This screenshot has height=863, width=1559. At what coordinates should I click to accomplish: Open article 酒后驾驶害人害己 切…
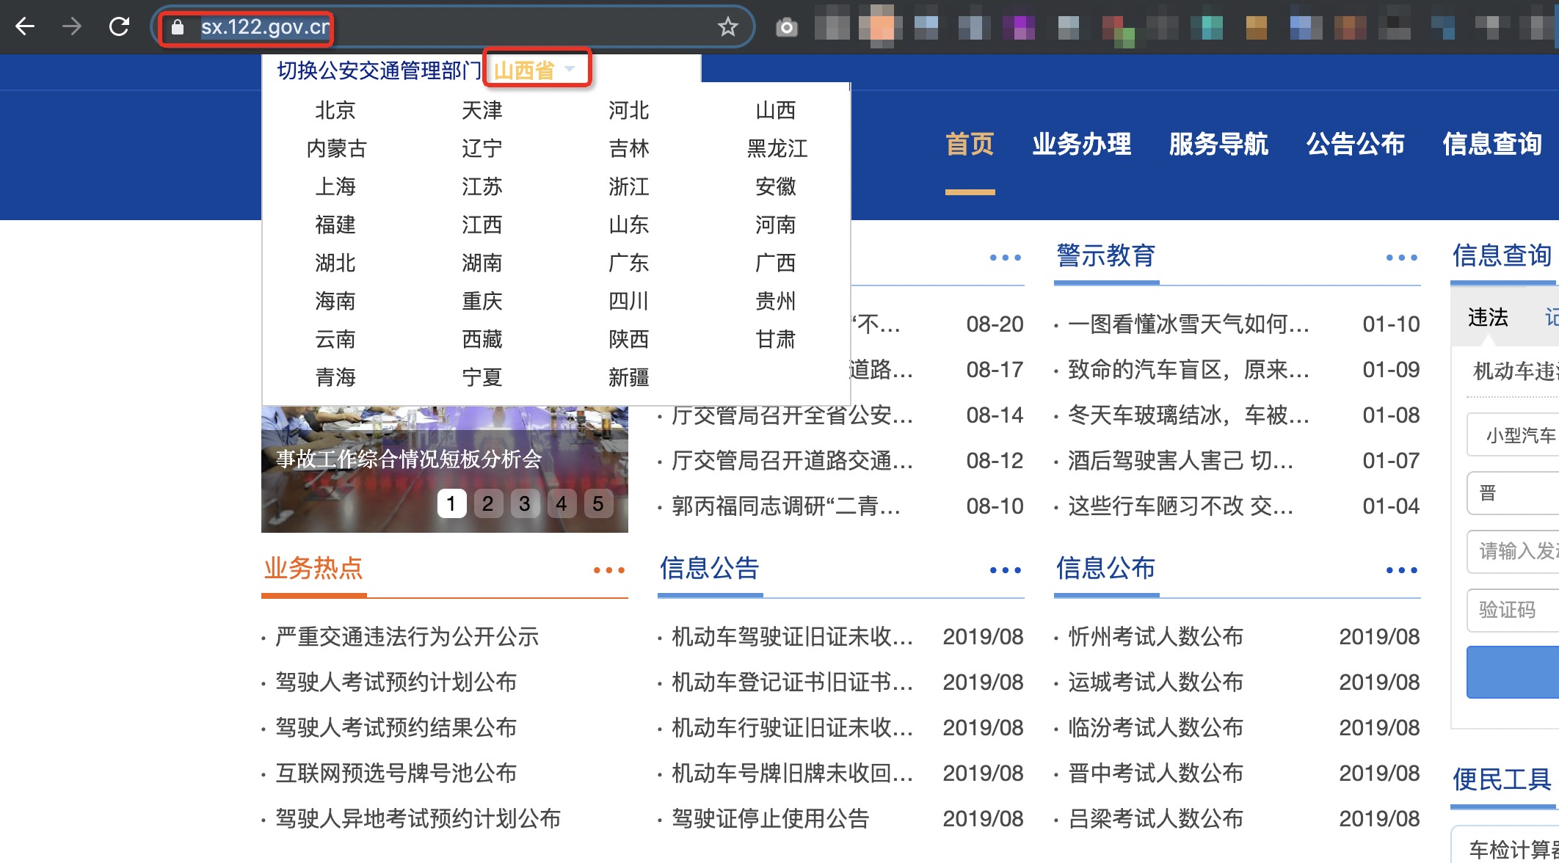point(1180,460)
